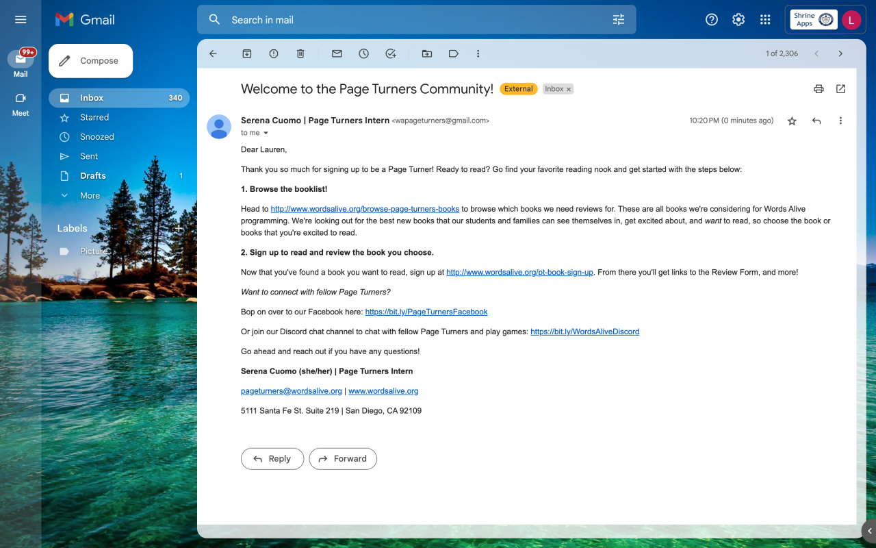Delete this email with trash icon

tap(300, 53)
